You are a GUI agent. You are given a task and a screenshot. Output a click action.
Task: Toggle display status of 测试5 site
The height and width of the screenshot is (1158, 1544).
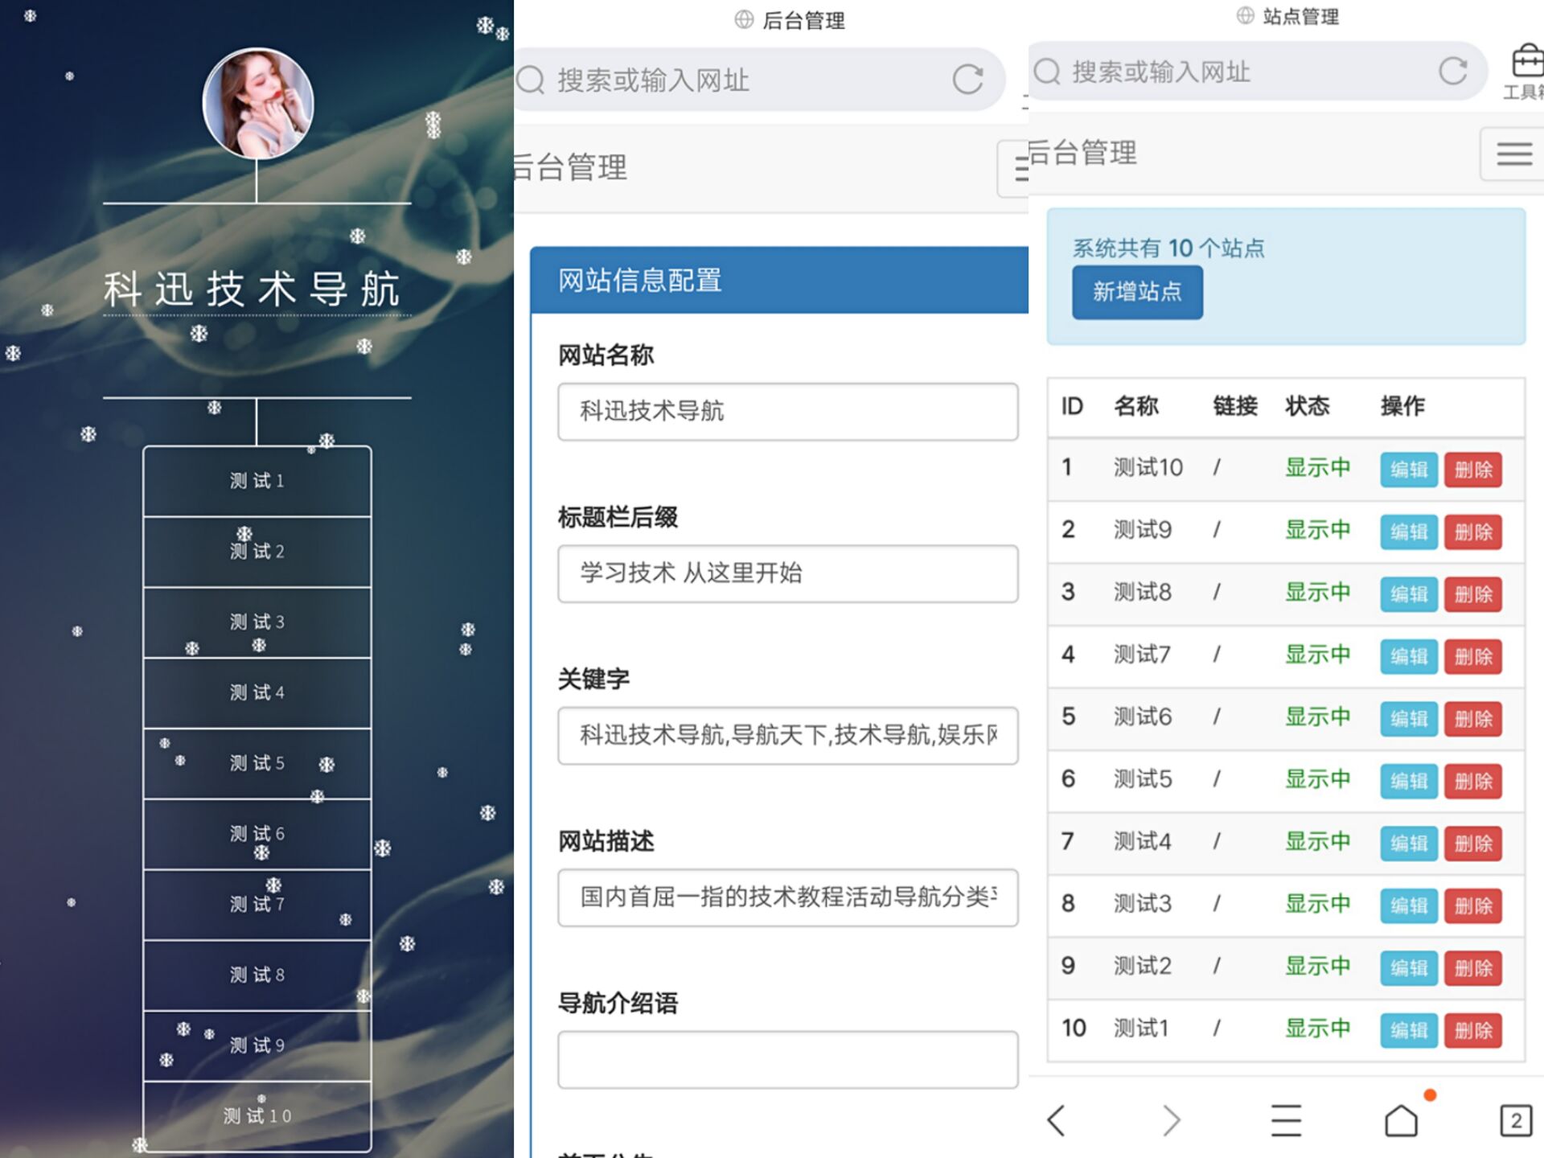tap(1318, 778)
